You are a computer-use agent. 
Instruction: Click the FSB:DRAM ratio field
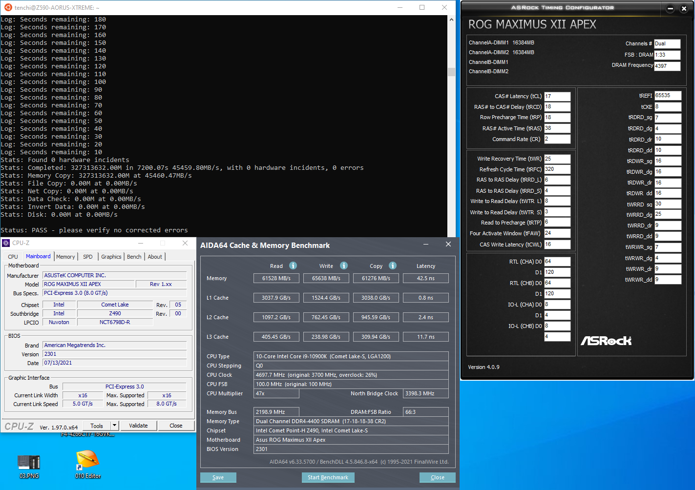[667, 55]
